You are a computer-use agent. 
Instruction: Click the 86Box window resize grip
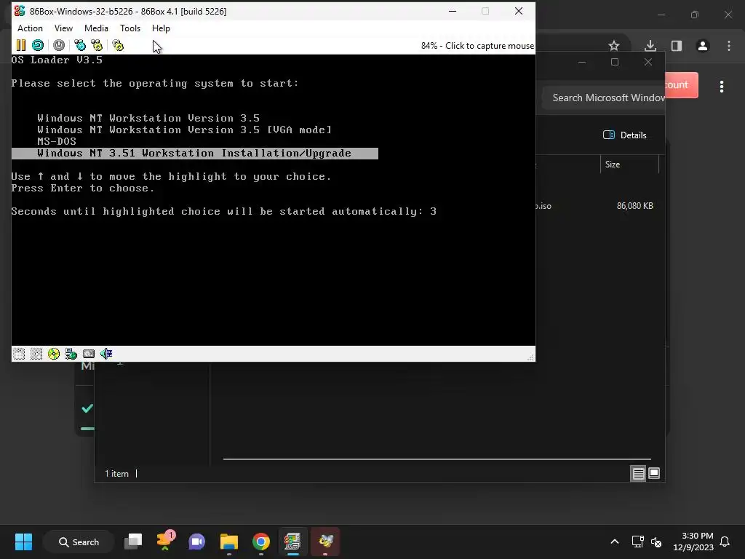pyautogui.click(x=530, y=357)
